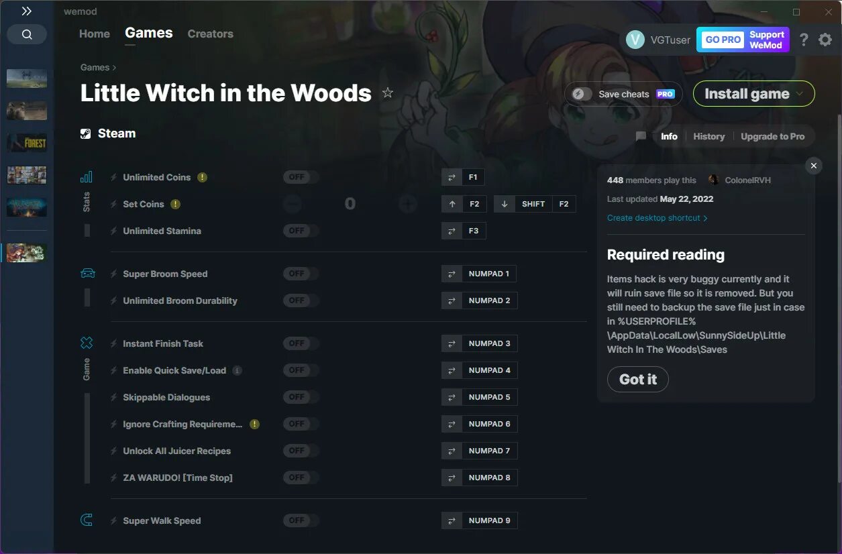Open the Little Witch thumbnail in sidebar
The height and width of the screenshot is (554, 842).
(27, 253)
